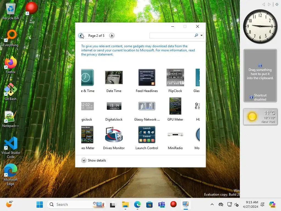The width and height of the screenshot is (281, 211).
Task: Click the Task View taskbar button
Action: coord(113,204)
